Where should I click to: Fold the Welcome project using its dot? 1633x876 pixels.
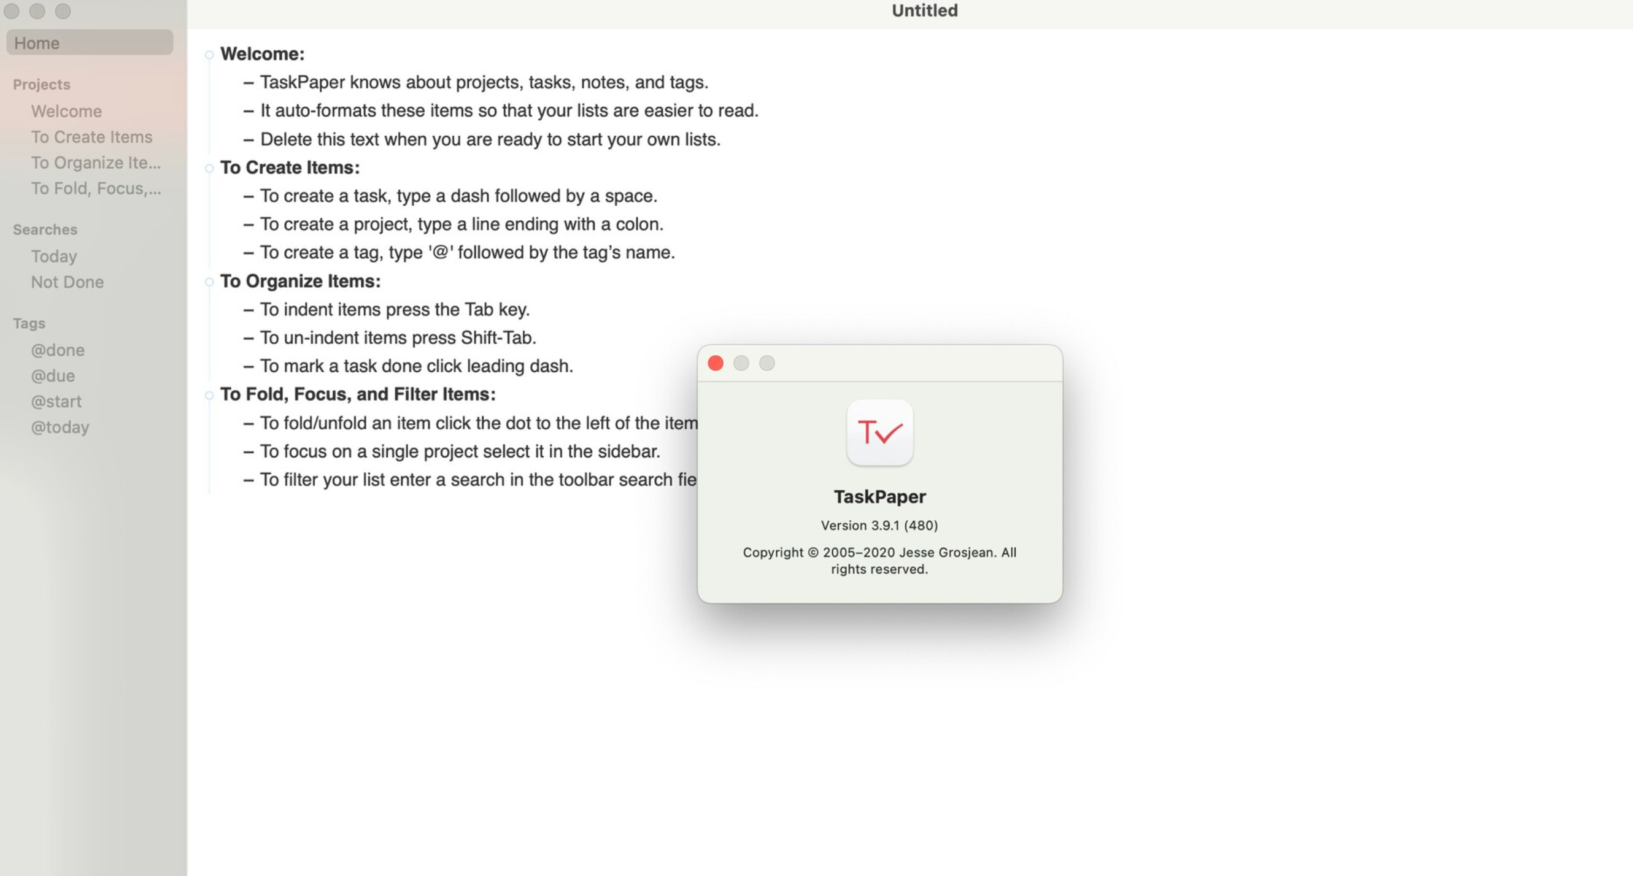pos(209,55)
